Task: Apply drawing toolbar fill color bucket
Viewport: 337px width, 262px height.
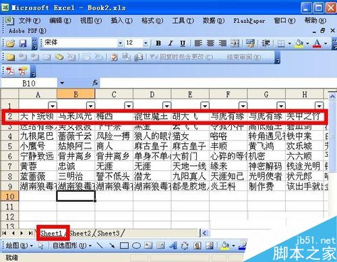Action: 224,246
